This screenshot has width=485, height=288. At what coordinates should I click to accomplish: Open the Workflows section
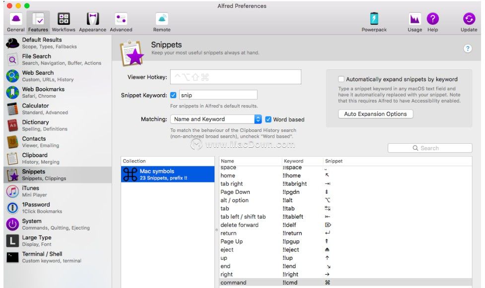coord(64,22)
